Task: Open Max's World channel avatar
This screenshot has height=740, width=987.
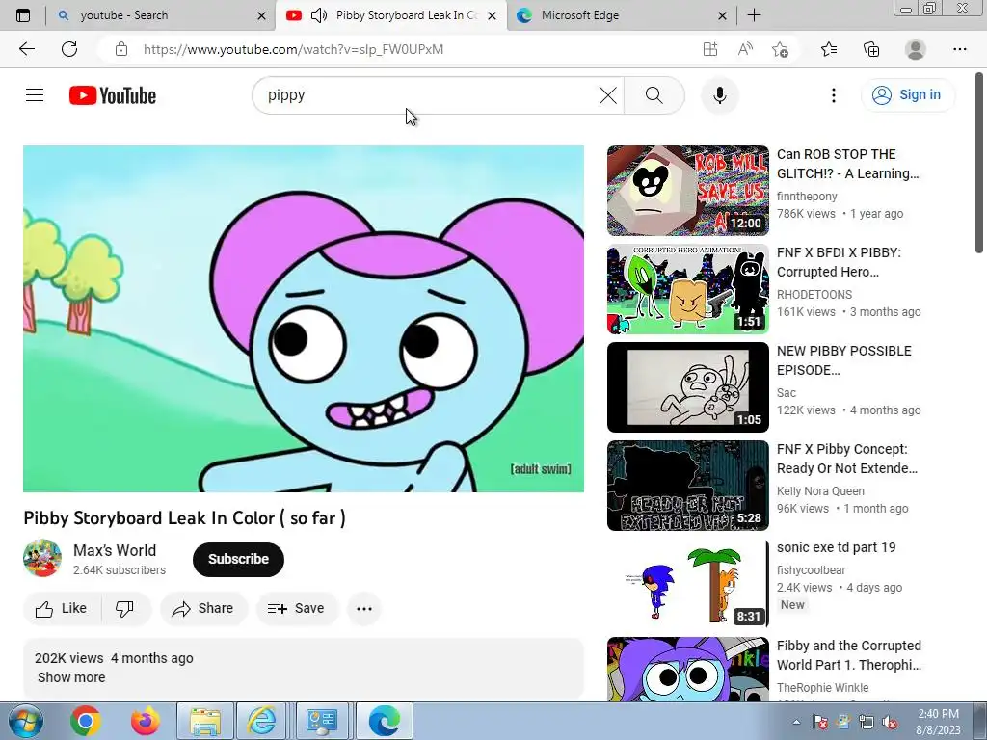Action: [x=42, y=558]
